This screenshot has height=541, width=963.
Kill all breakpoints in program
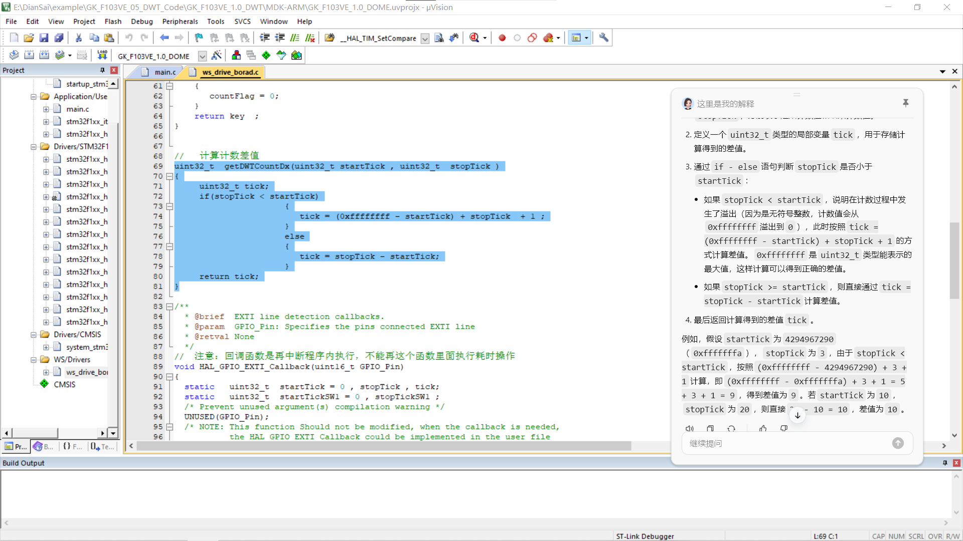tap(547, 38)
